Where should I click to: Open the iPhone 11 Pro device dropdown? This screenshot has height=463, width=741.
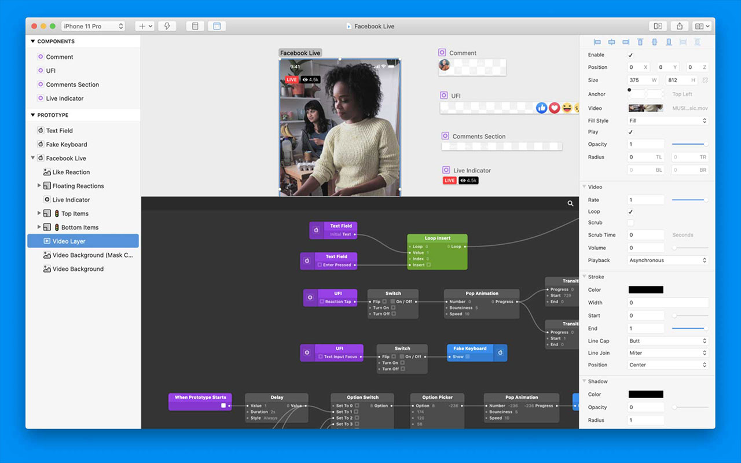[x=93, y=25]
